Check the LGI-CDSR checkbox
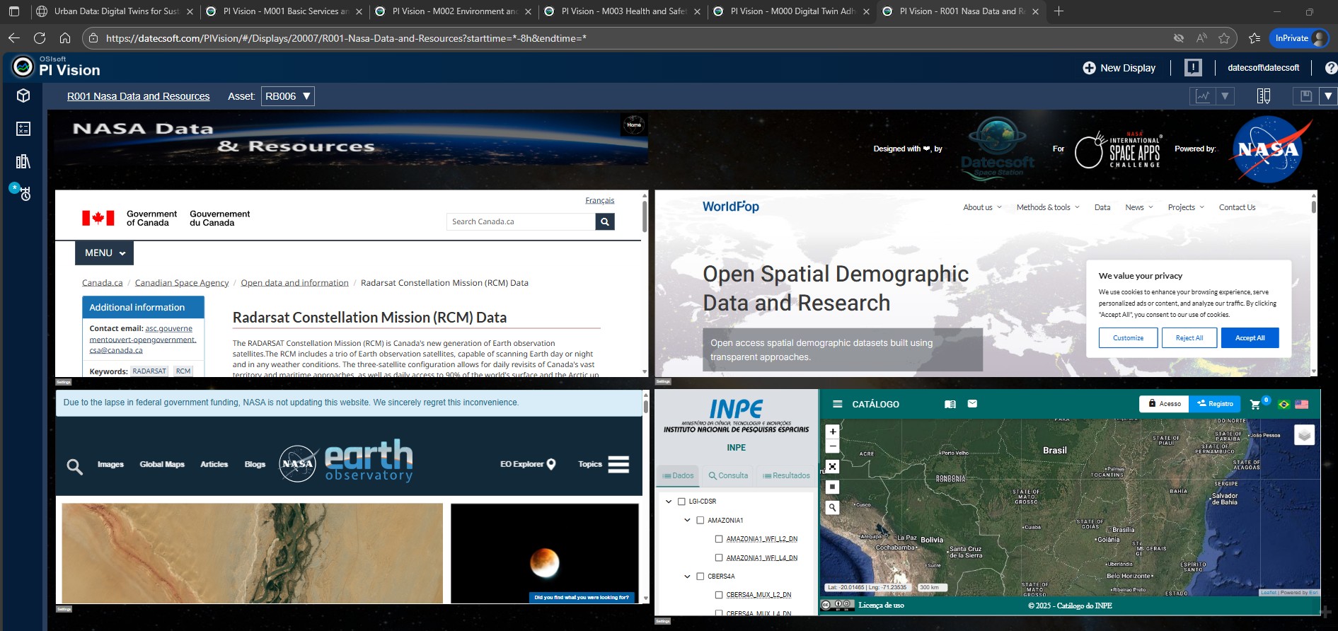 pyautogui.click(x=681, y=502)
